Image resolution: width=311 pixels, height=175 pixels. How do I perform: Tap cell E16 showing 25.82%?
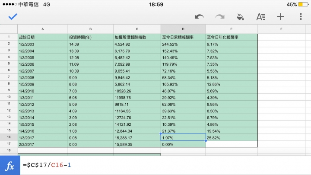click(x=232, y=138)
